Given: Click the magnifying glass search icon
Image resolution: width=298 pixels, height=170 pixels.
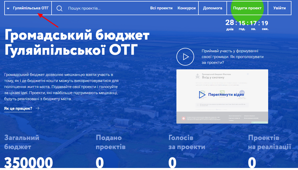Looking at the screenshot, I should (x=59, y=8).
